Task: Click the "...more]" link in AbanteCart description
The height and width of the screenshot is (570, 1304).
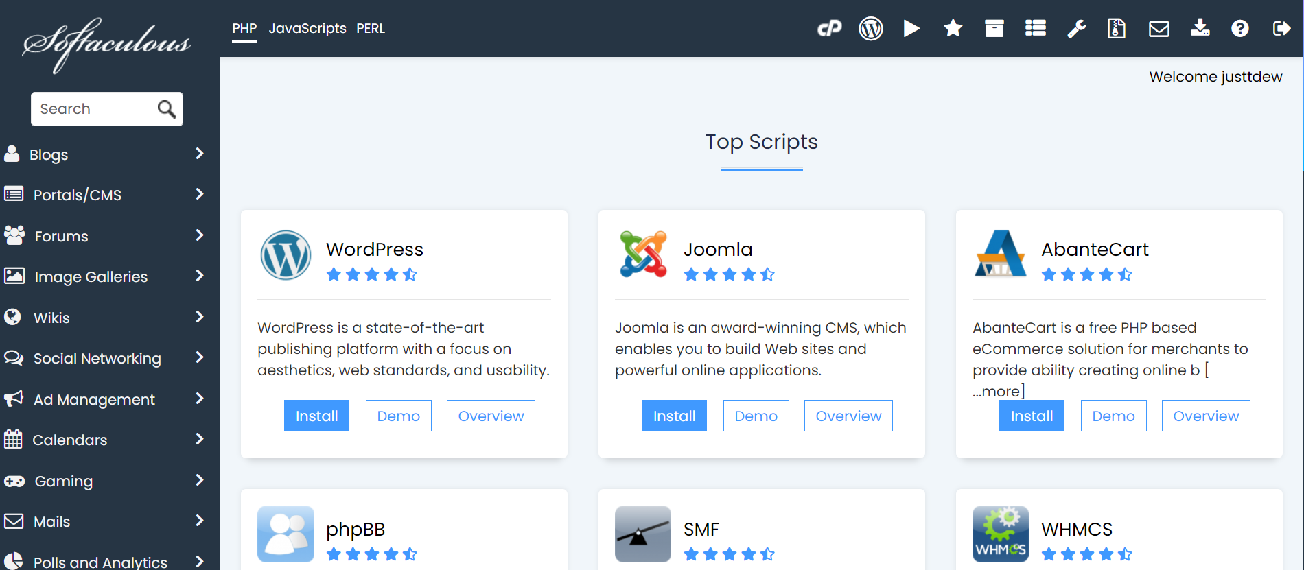Action: (999, 391)
